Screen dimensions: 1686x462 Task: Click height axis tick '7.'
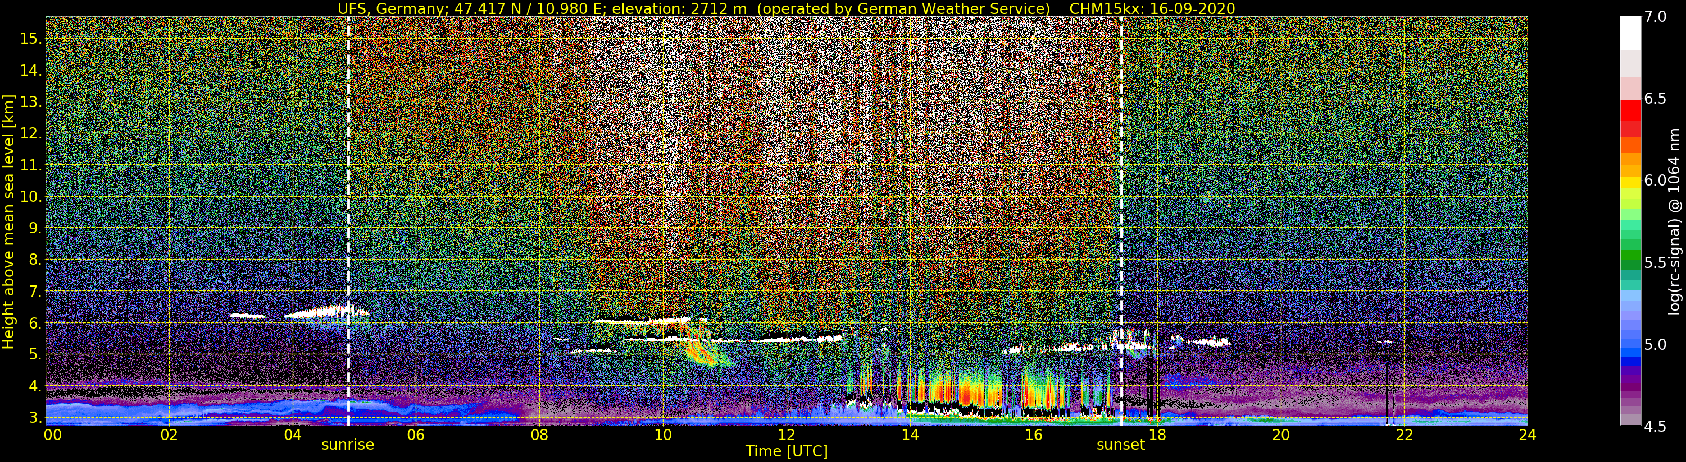point(34,291)
